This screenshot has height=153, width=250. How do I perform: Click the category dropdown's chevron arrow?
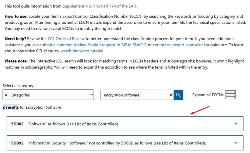click(91, 95)
